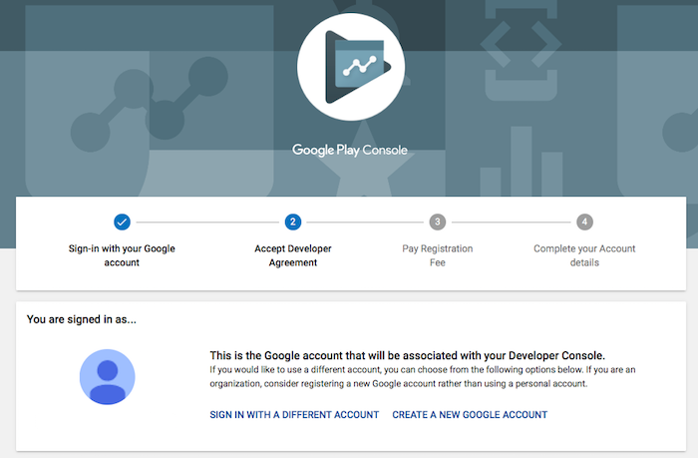Click 'Sign-in with your Google account' step label
Viewport: 698px width, 458px height.
click(x=122, y=255)
